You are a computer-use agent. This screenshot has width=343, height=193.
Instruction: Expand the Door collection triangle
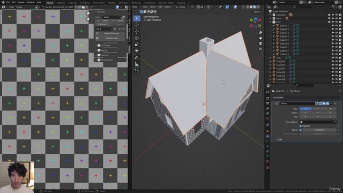click(270, 22)
